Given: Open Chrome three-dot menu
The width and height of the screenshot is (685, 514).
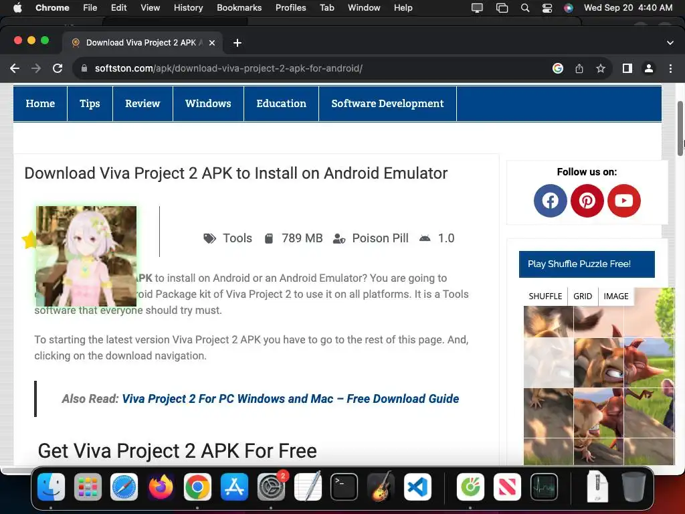Looking at the screenshot, I should tap(670, 68).
